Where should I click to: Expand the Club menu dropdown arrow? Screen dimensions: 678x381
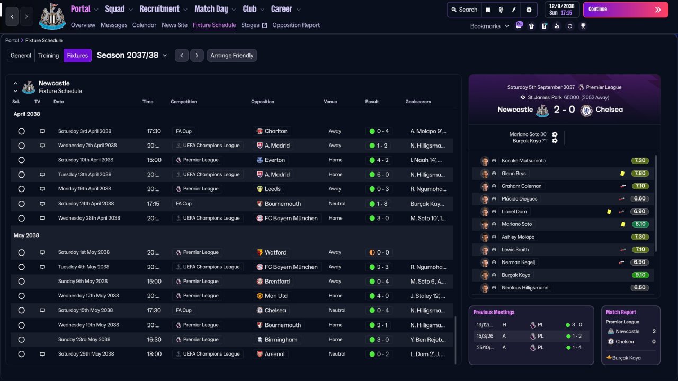point(262,10)
